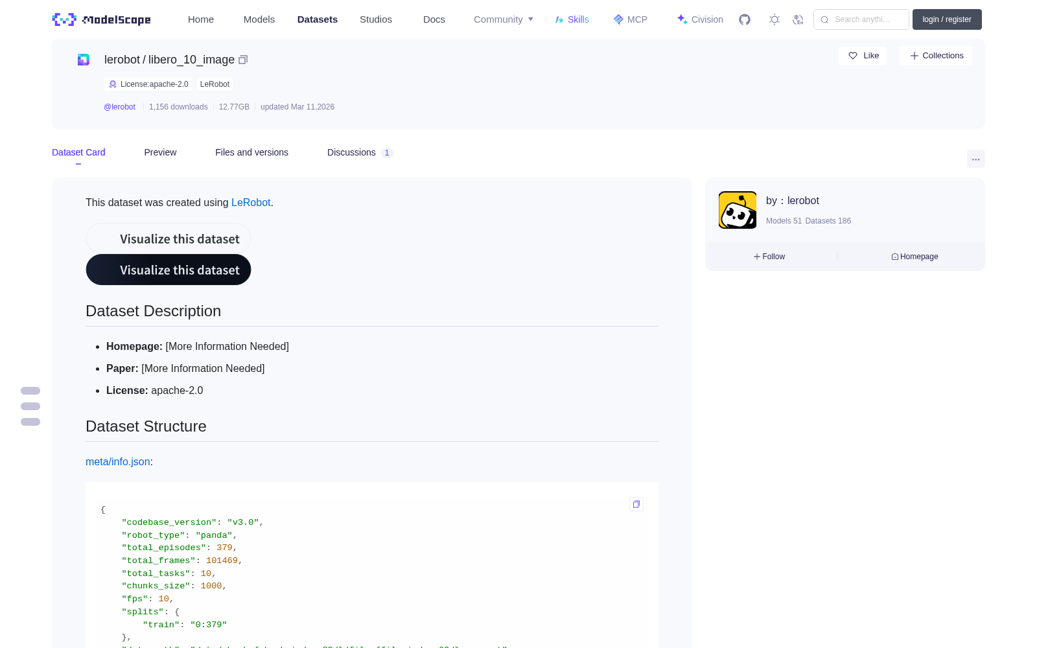Click the 1,156 downloads text
The width and height of the screenshot is (1037, 648).
[178, 107]
